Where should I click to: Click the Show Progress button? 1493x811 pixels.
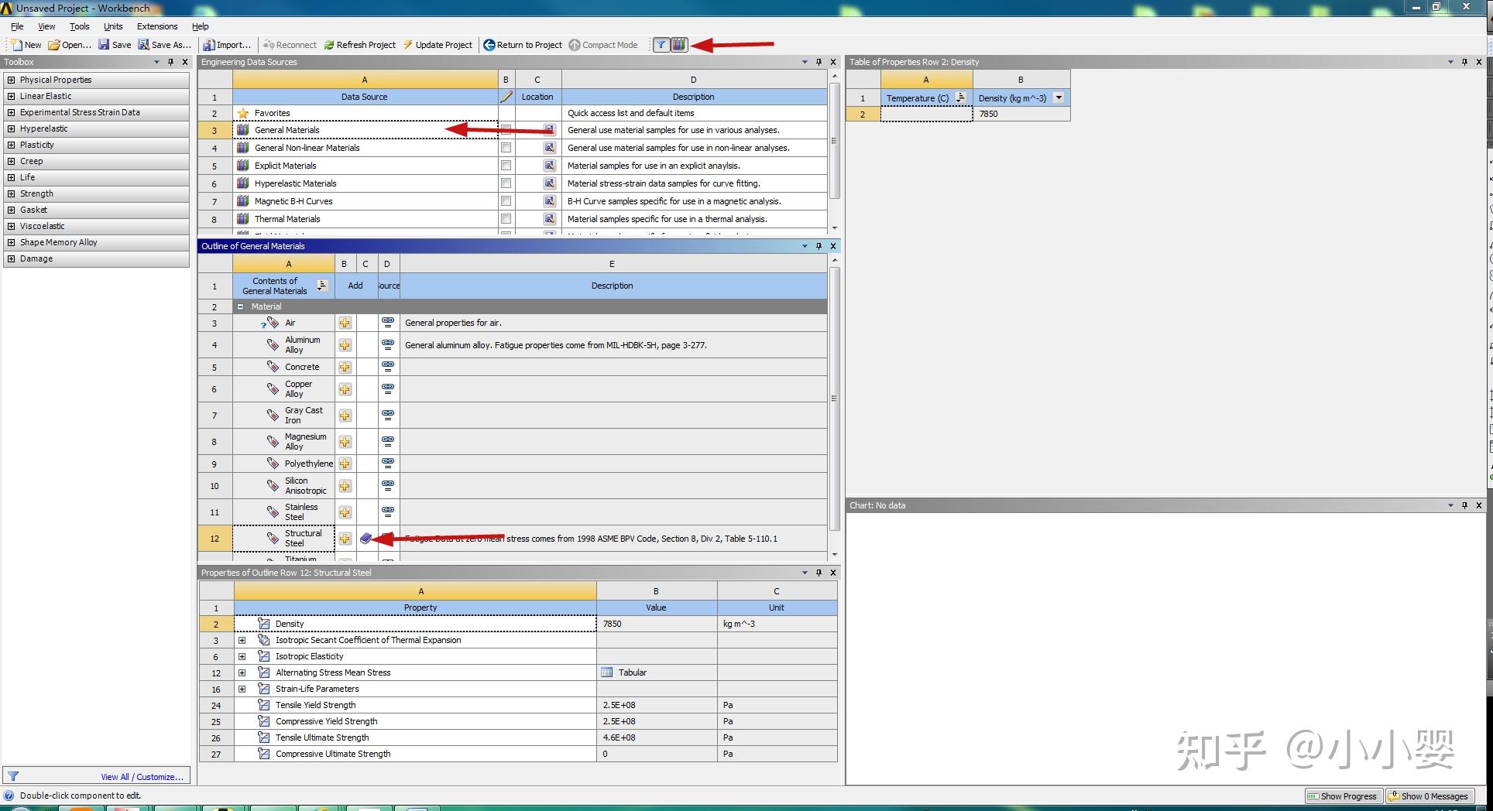(x=1343, y=796)
